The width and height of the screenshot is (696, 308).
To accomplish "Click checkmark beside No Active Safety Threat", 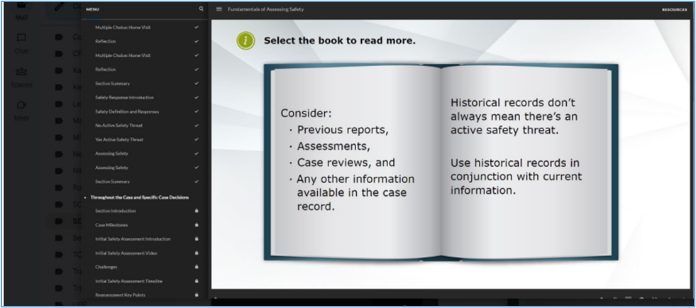I will pyautogui.click(x=197, y=126).
